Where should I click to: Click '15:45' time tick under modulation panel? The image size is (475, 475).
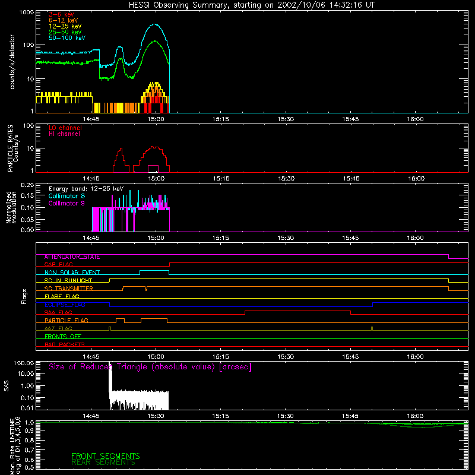(350, 238)
